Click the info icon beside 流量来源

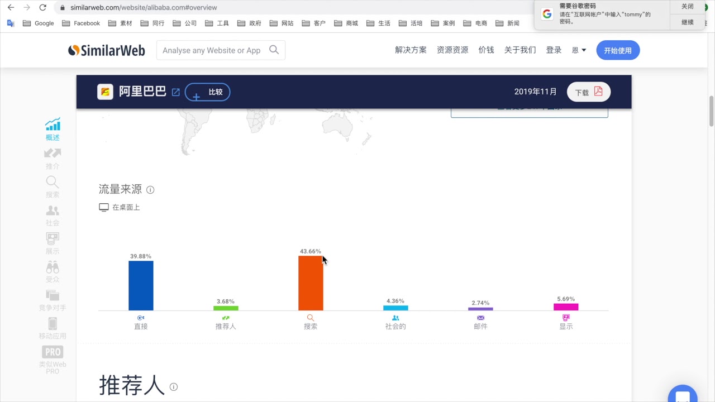pos(150,190)
